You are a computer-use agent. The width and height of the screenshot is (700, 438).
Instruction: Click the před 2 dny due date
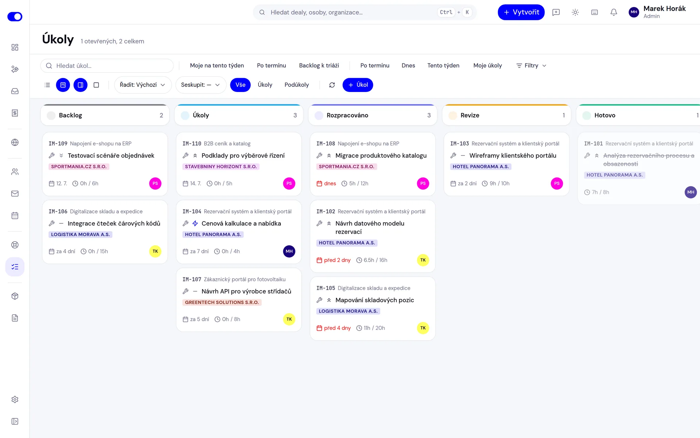334,260
